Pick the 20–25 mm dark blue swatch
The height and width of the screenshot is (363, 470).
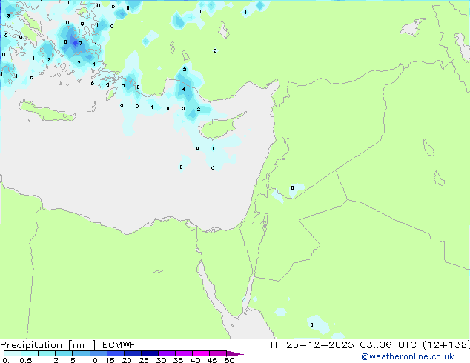pos(133,353)
